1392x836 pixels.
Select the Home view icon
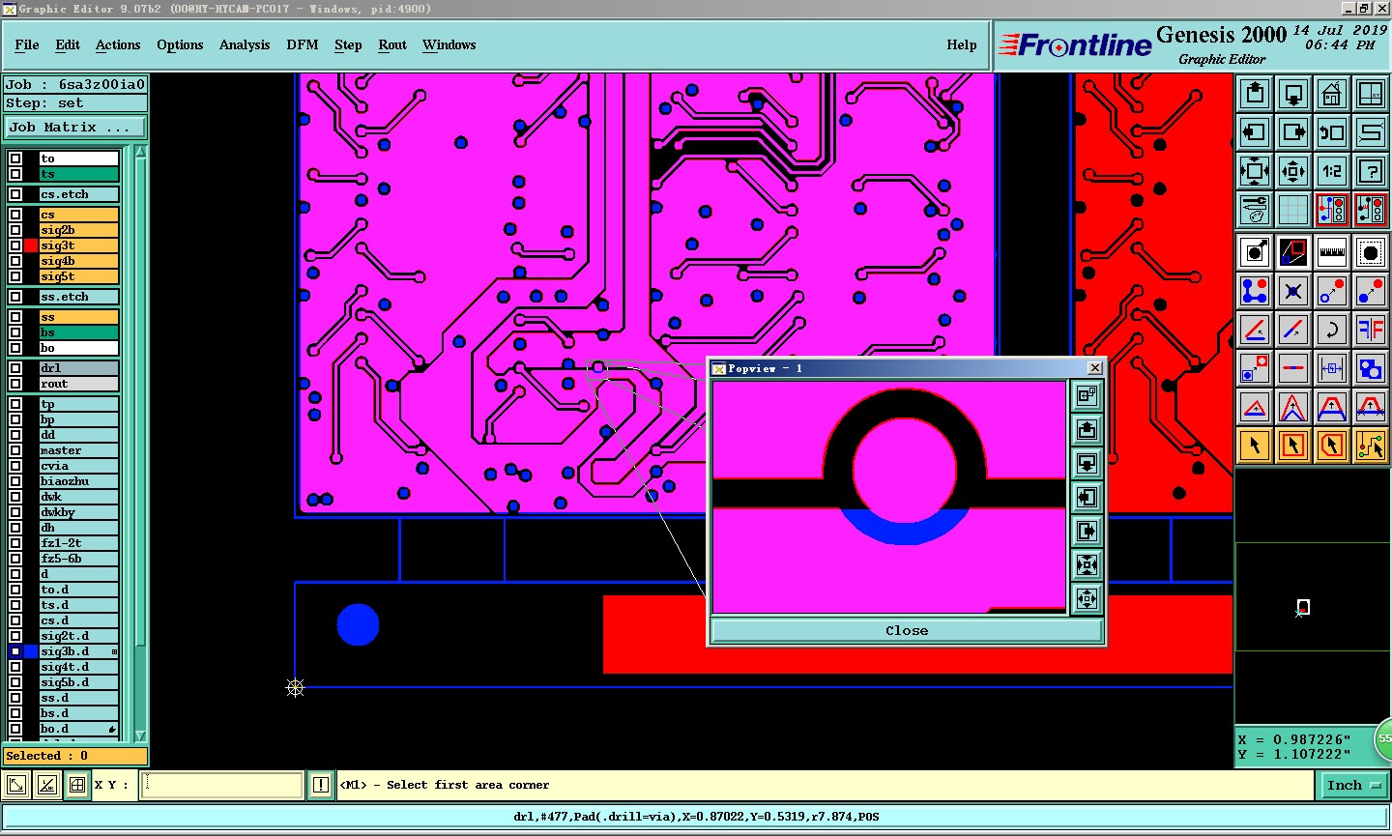pos(1332,94)
